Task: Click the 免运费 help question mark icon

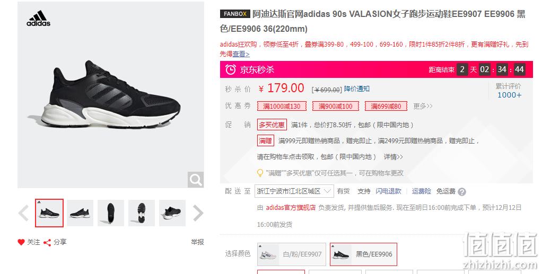Action: click(462, 192)
